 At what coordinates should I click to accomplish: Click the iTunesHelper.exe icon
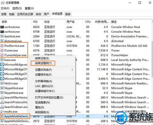tap(2, 55)
